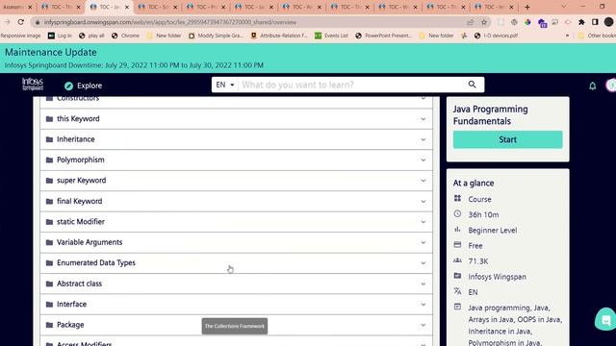Expand the Package section chevron
The height and width of the screenshot is (346, 616).
pyautogui.click(x=423, y=325)
